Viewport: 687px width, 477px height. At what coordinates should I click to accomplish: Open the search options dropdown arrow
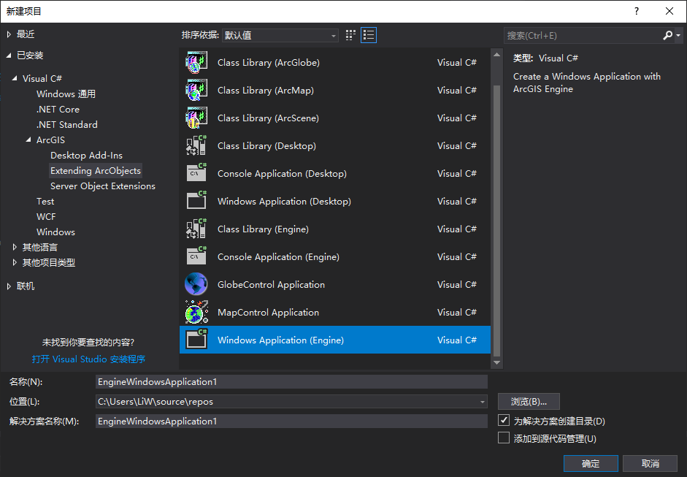click(x=678, y=36)
